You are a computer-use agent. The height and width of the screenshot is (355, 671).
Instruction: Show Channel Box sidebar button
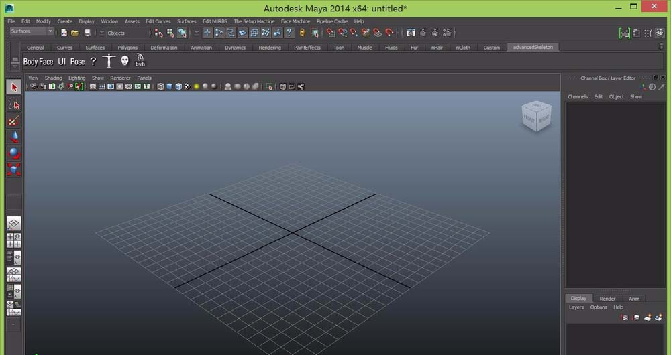[x=660, y=33]
